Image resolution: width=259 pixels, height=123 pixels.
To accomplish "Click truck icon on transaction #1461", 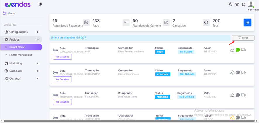I will [244, 50].
